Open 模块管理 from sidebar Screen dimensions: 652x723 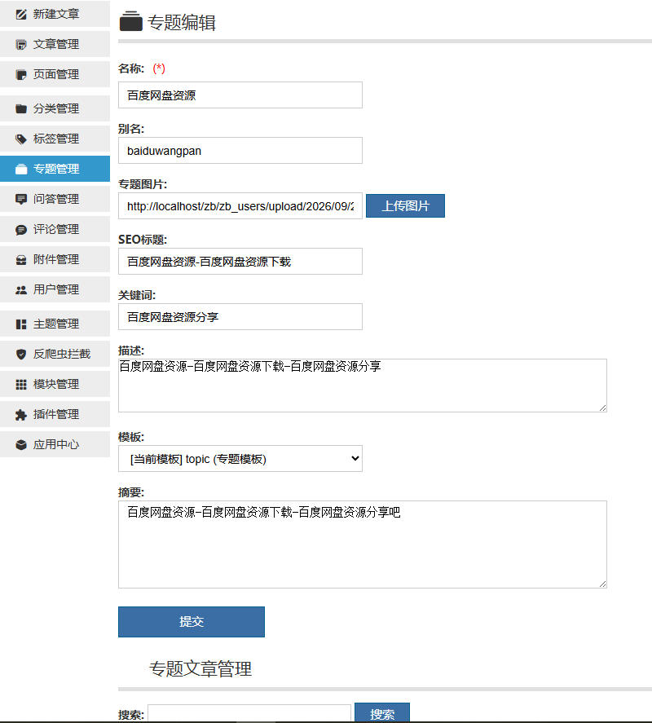click(x=55, y=384)
